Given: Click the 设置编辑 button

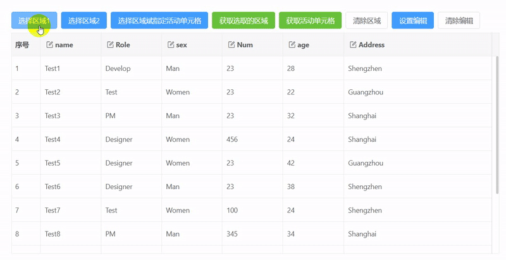Looking at the screenshot, I should 413,21.
